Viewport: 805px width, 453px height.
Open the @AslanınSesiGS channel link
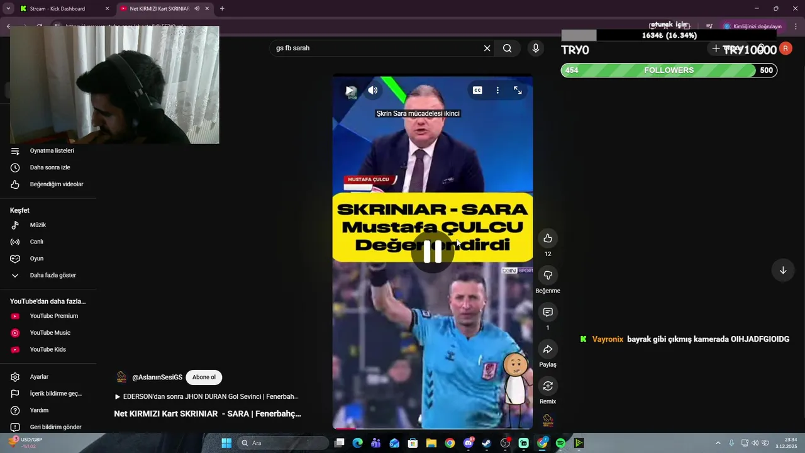click(157, 377)
